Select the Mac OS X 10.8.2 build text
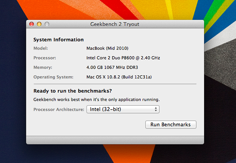 (x=119, y=77)
